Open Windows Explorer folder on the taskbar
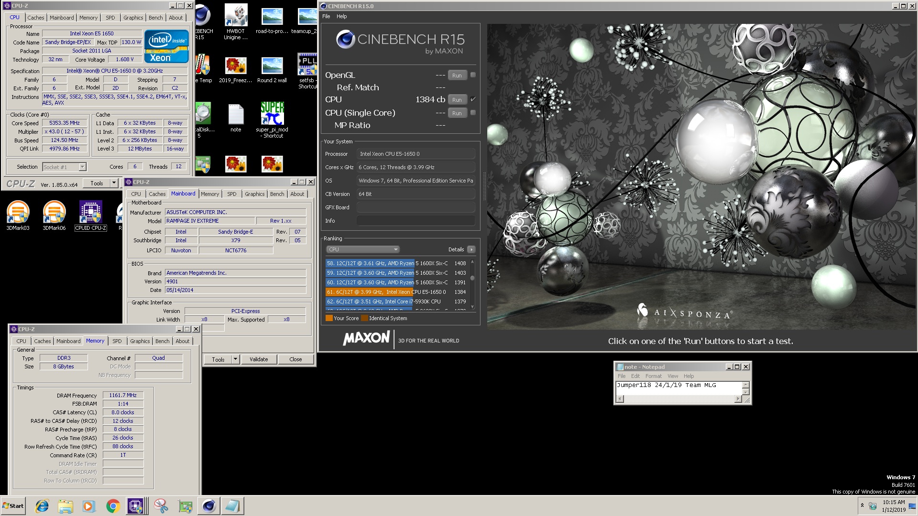Viewport: 918px width, 516px height. (x=66, y=506)
